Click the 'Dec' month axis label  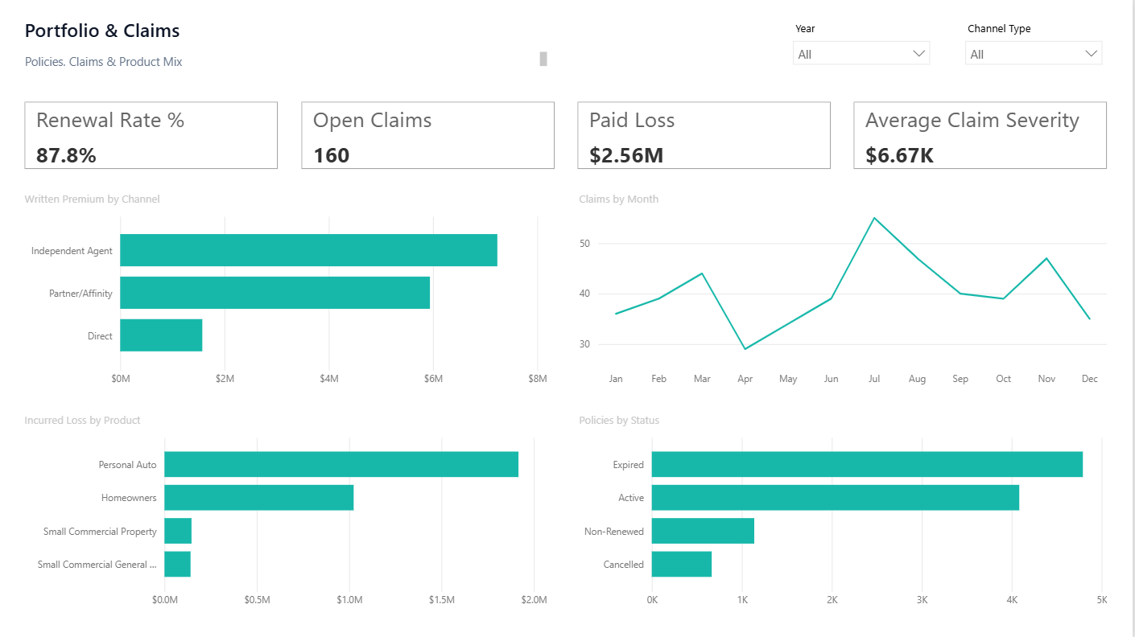point(1090,379)
